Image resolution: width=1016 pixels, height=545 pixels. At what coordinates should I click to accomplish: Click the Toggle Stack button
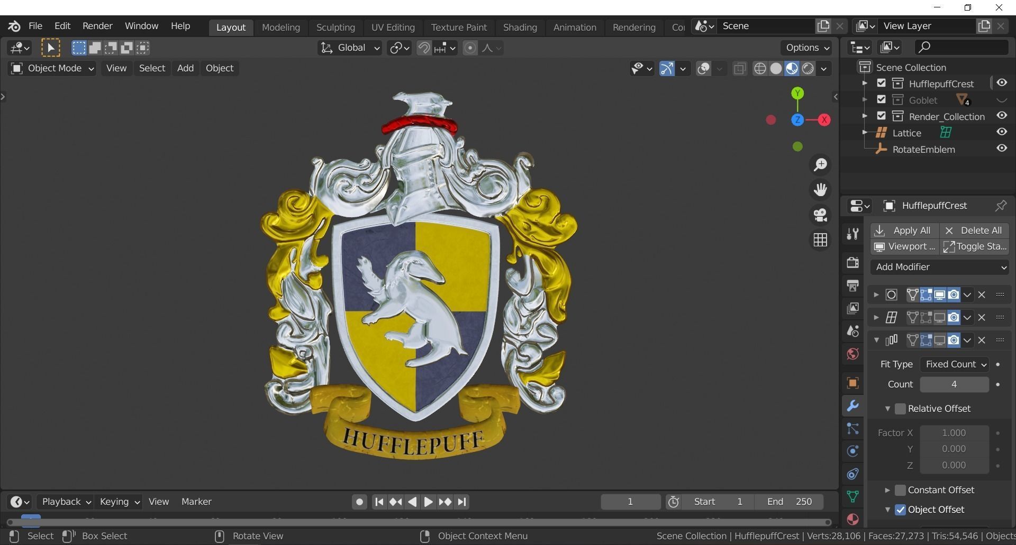pyautogui.click(x=975, y=246)
